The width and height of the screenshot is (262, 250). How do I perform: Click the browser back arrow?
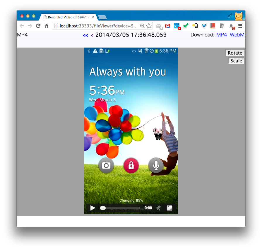point(22,26)
